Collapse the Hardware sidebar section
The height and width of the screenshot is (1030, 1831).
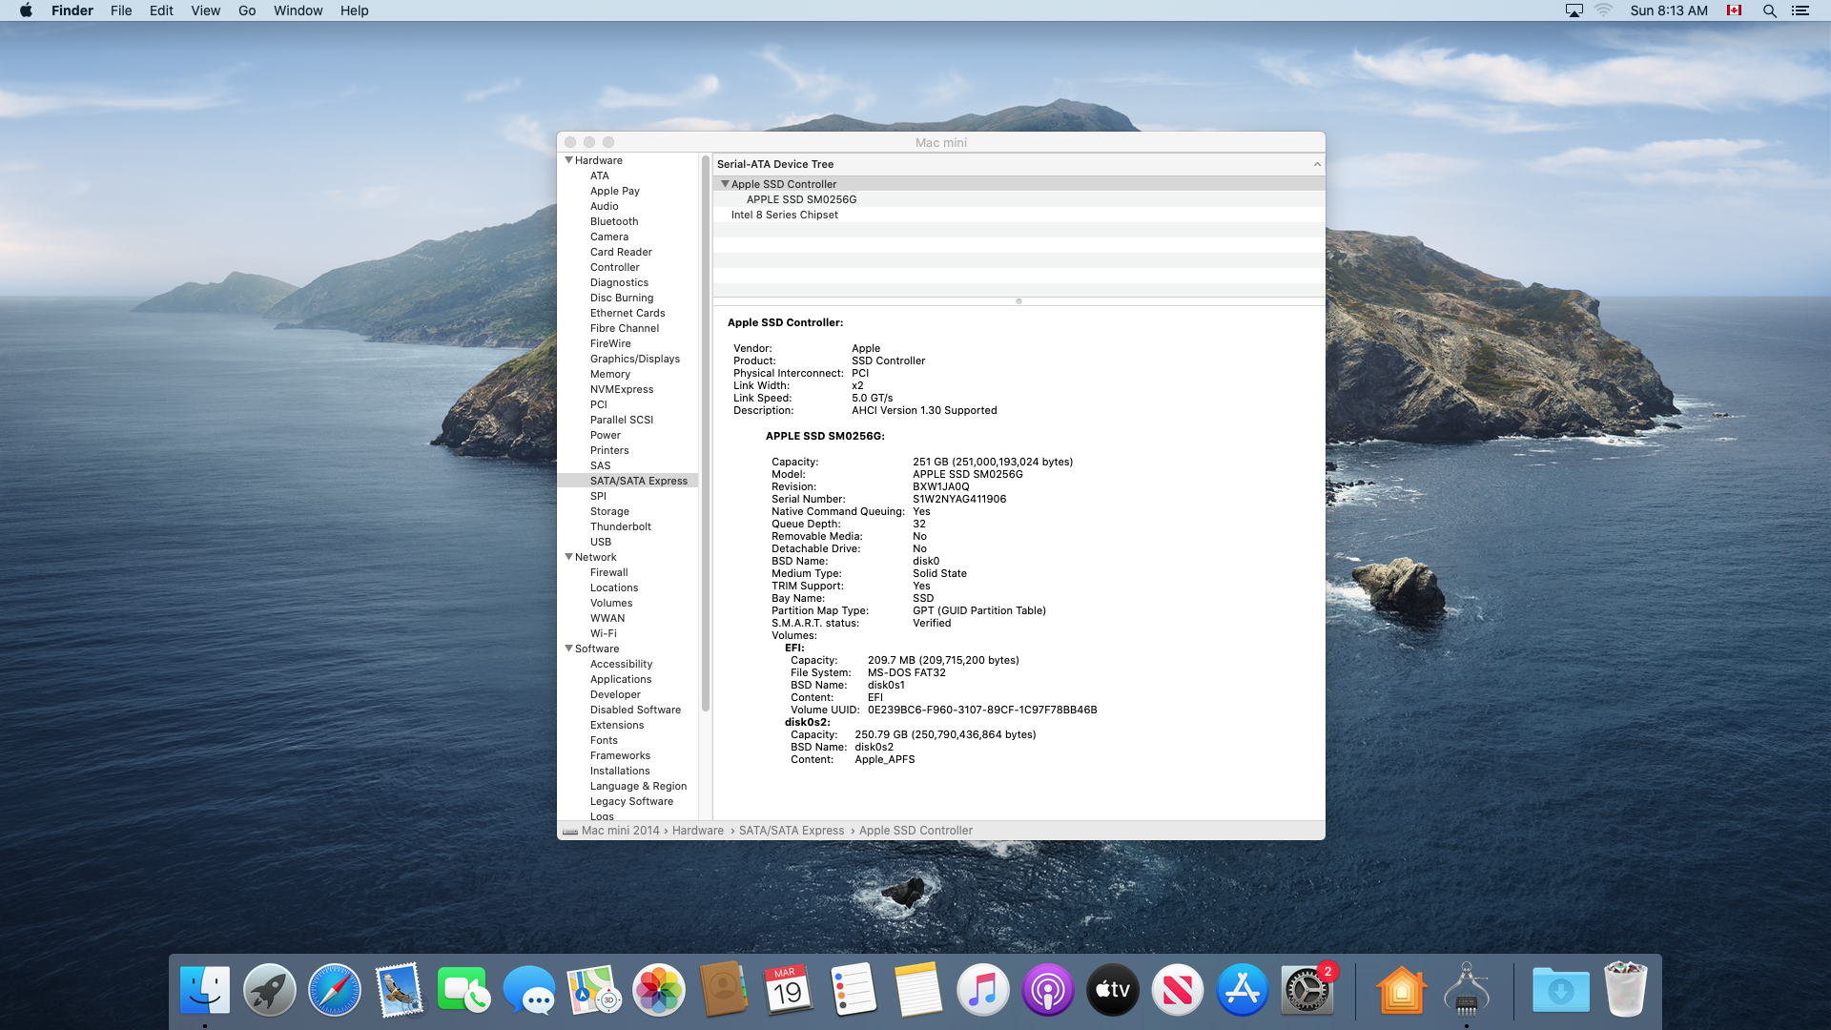[x=569, y=160]
